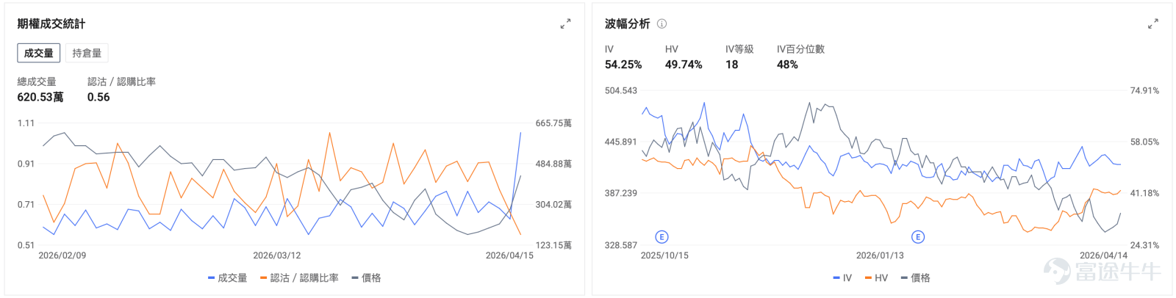Image resolution: width=1176 pixels, height=298 pixels.
Task: Click the 波幅分析 panel title
Action: click(628, 23)
